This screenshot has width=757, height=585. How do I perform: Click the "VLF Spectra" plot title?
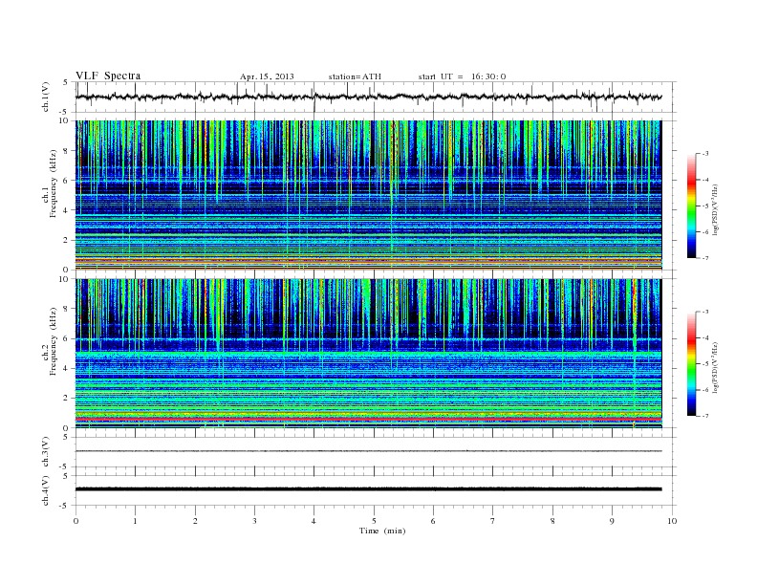point(108,76)
